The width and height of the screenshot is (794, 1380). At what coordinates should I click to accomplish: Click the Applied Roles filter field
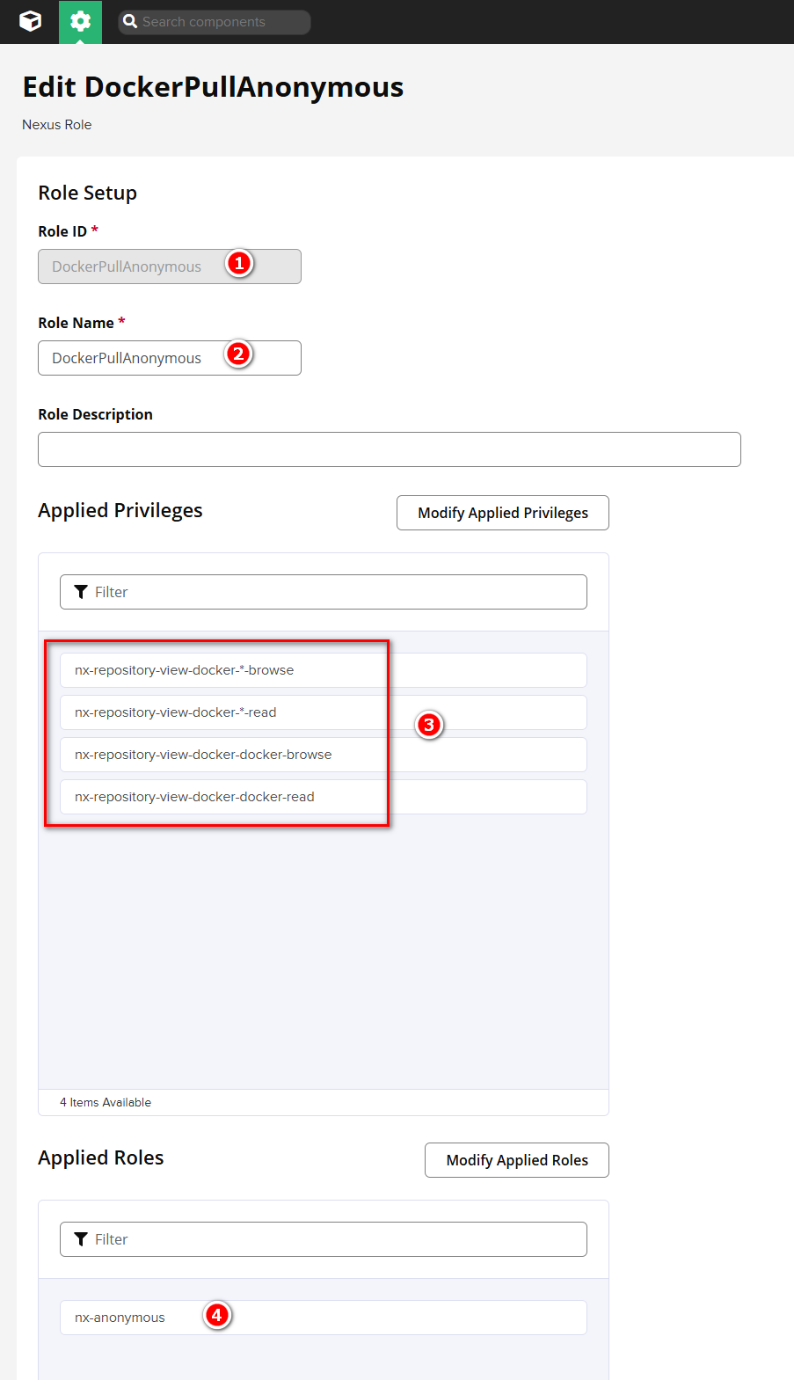(x=334, y=1239)
